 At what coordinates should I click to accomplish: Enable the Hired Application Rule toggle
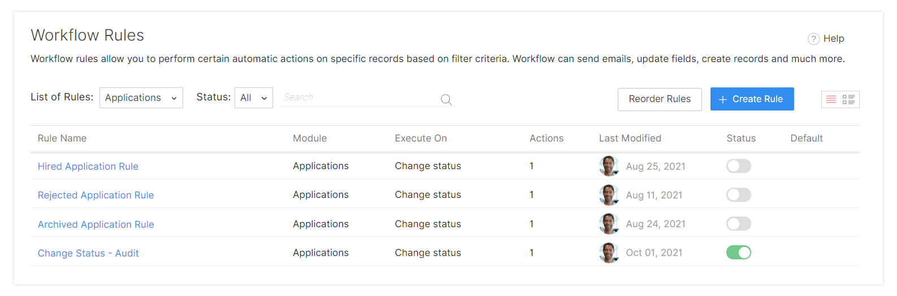click(x=739, y=166)
